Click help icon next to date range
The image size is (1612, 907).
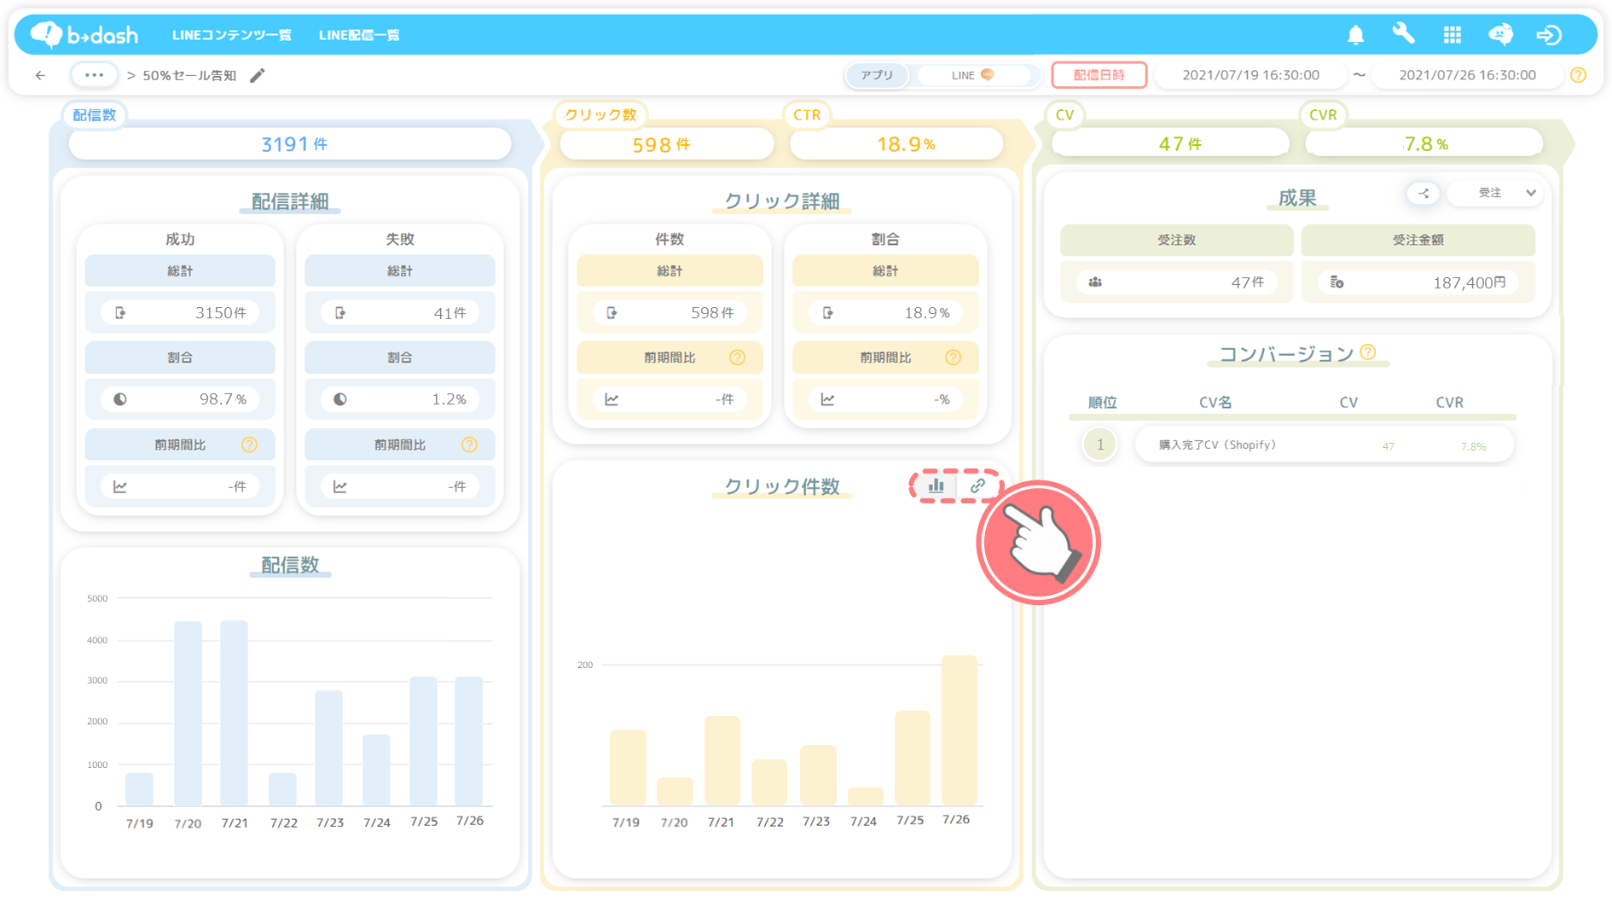tap(1578, 75)
